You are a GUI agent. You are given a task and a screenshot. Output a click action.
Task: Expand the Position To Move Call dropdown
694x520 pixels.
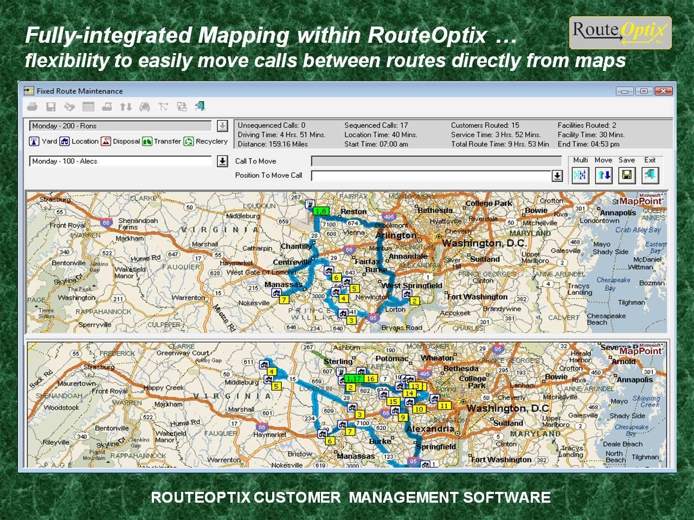[x=557, y=175]
